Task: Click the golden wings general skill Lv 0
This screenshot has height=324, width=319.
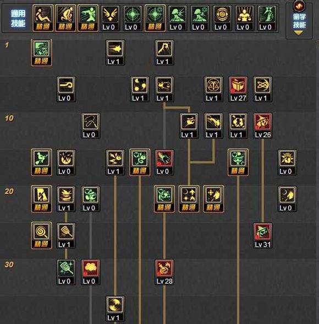Action: [x=110, y=18]
